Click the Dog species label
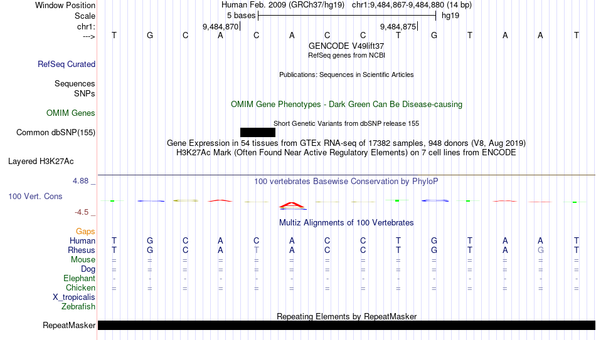 (88, 269)
